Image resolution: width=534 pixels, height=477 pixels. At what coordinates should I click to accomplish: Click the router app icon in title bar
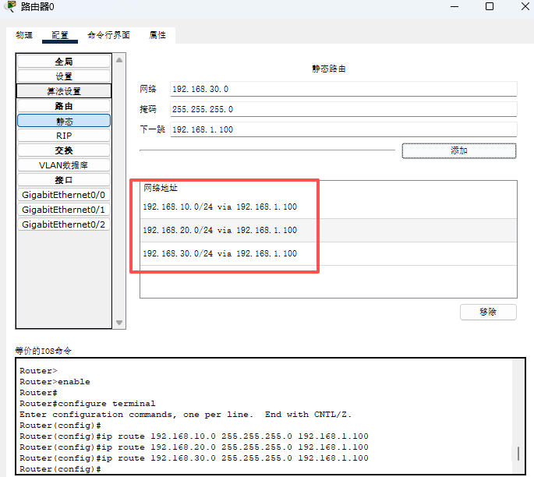(x=9, y=7)
